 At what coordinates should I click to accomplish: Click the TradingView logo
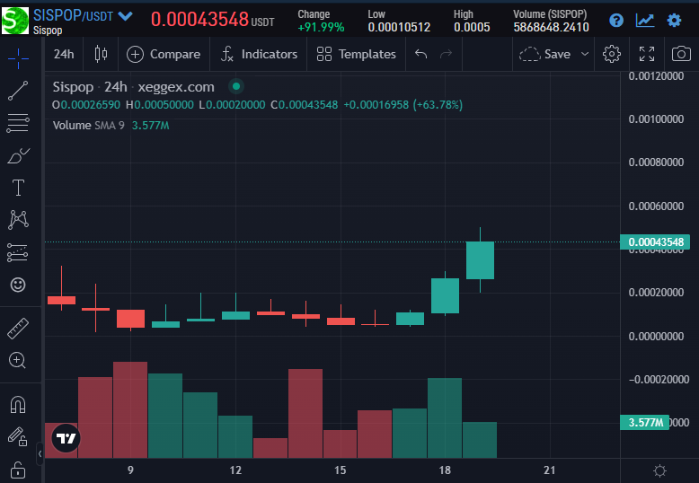(x=66, y=438)
